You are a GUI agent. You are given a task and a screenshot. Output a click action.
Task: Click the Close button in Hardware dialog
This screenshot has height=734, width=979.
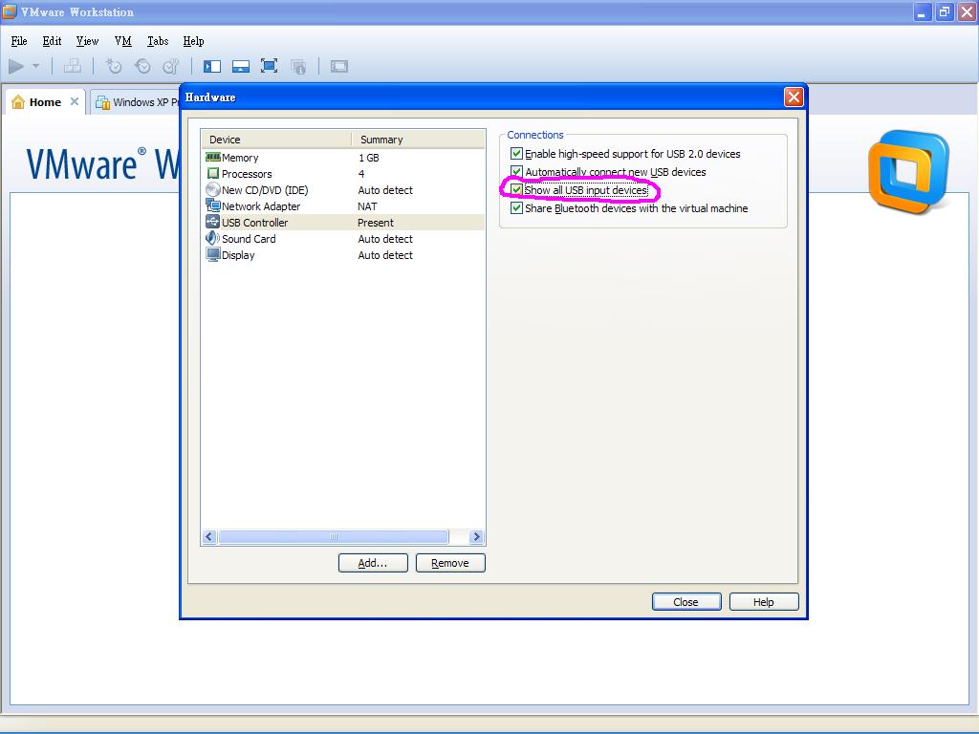(686, 602)
